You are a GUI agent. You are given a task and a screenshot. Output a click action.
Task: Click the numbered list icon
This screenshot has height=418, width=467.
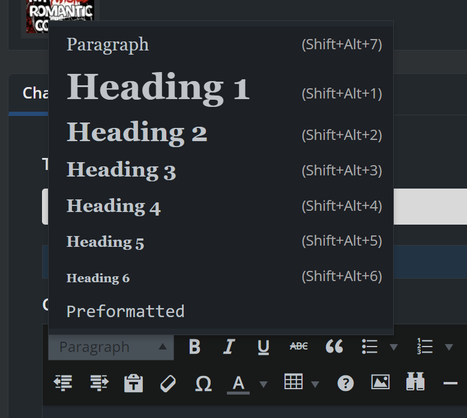(424, 347)
